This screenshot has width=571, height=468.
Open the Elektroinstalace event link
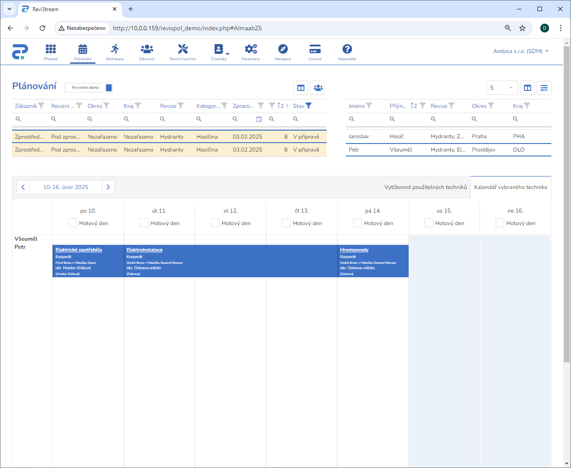tap(145, 250)
